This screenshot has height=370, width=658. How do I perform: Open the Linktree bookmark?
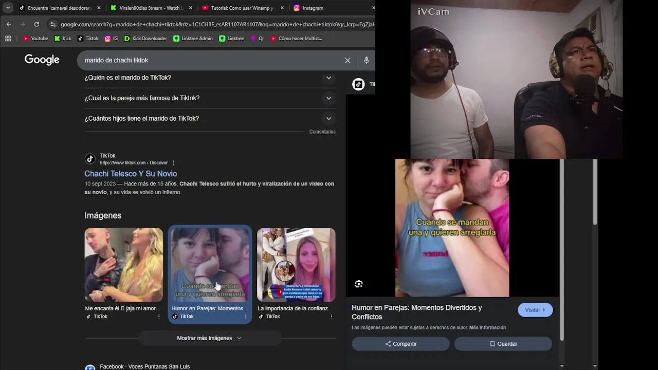pos(231,38)
